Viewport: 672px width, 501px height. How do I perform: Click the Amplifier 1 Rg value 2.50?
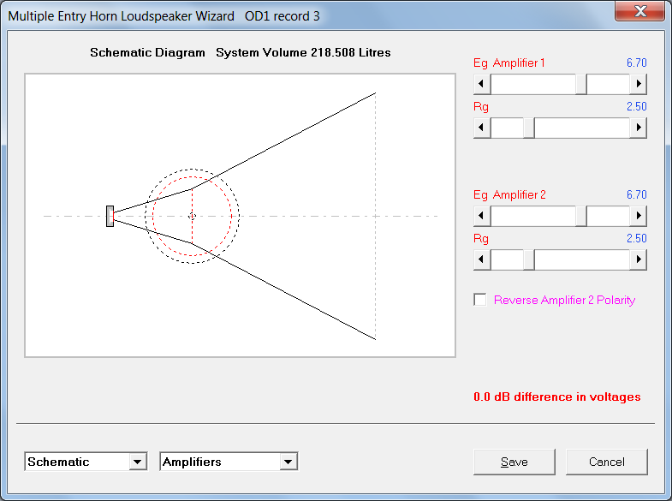[x=636, y=107]
